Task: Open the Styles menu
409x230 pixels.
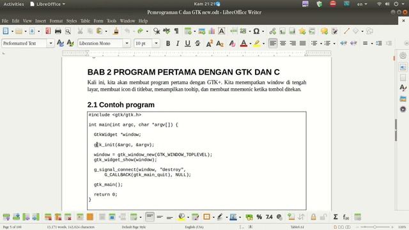Action: 71,21
